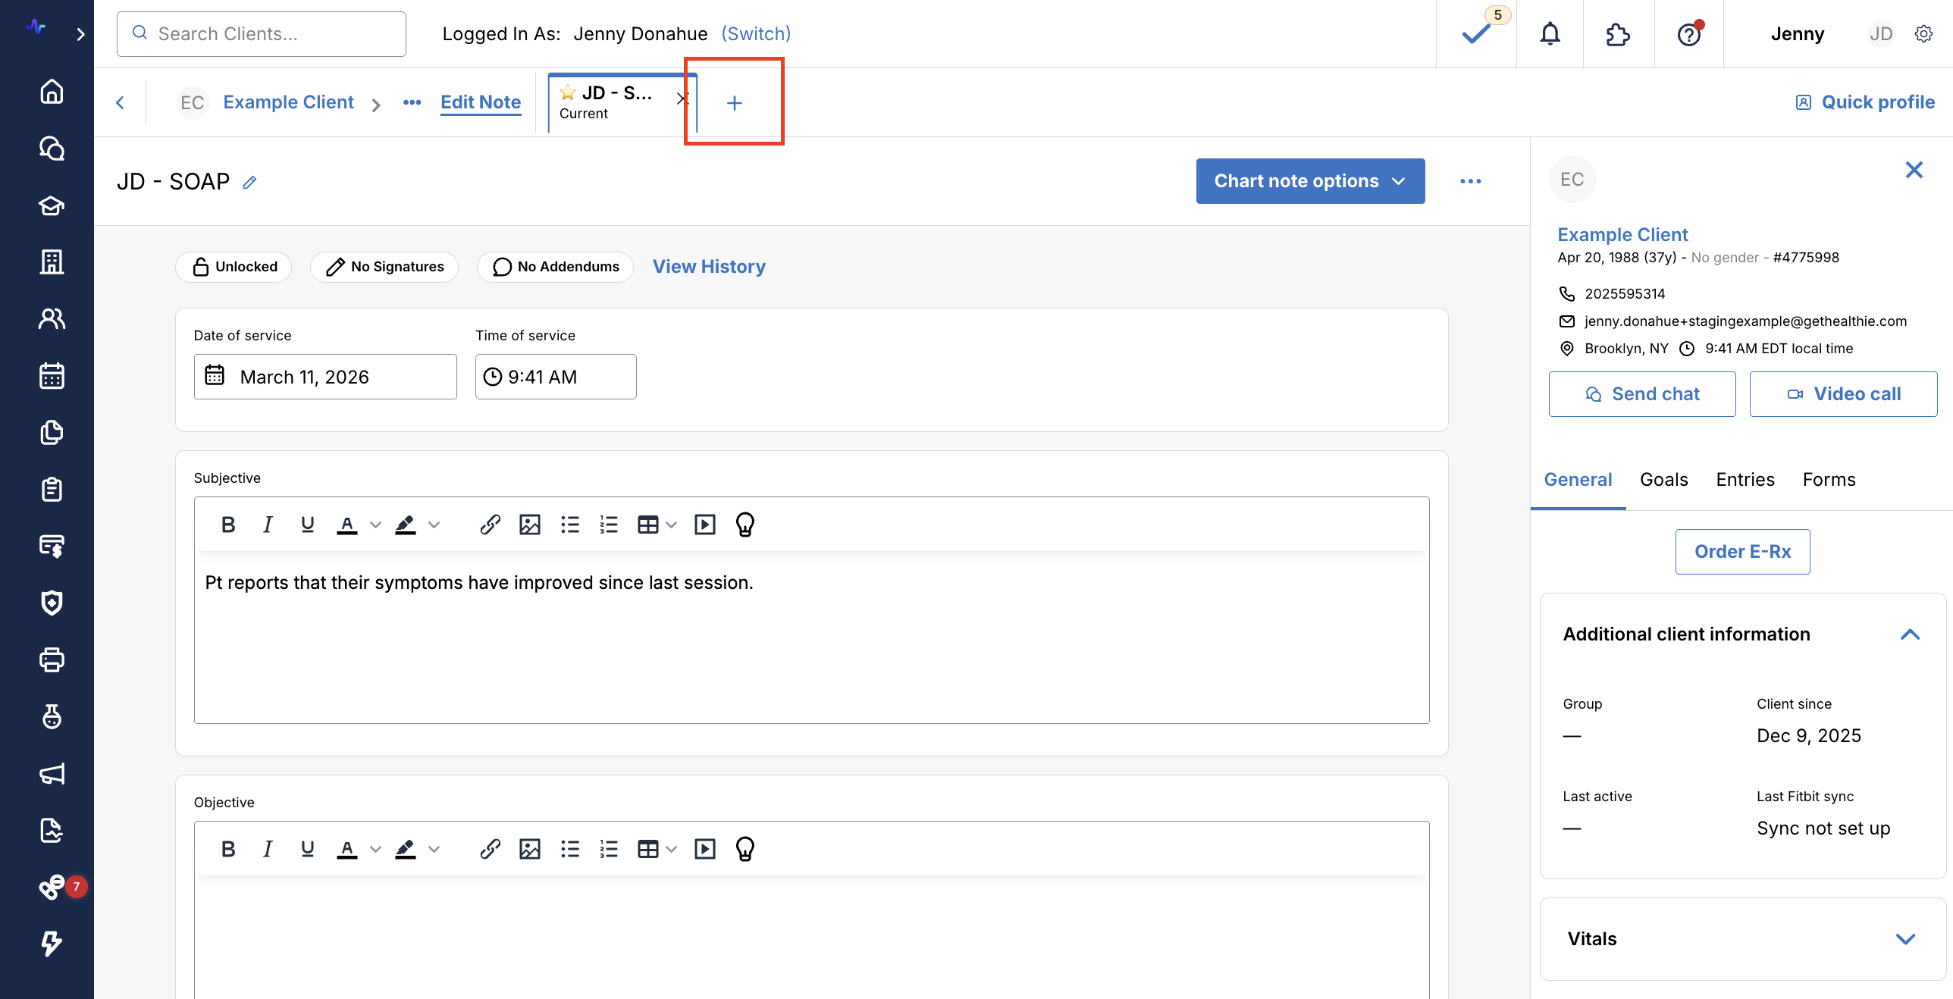Switch to the Goals tab

1663,480
